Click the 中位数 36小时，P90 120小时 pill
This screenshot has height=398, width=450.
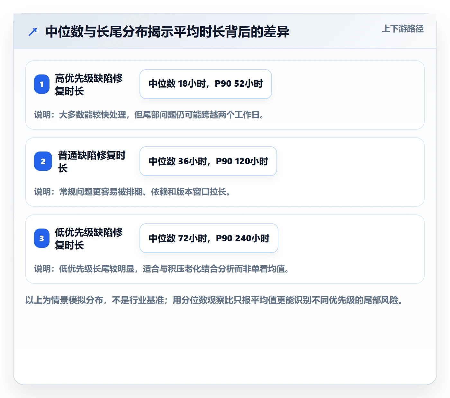pos(208,161)
